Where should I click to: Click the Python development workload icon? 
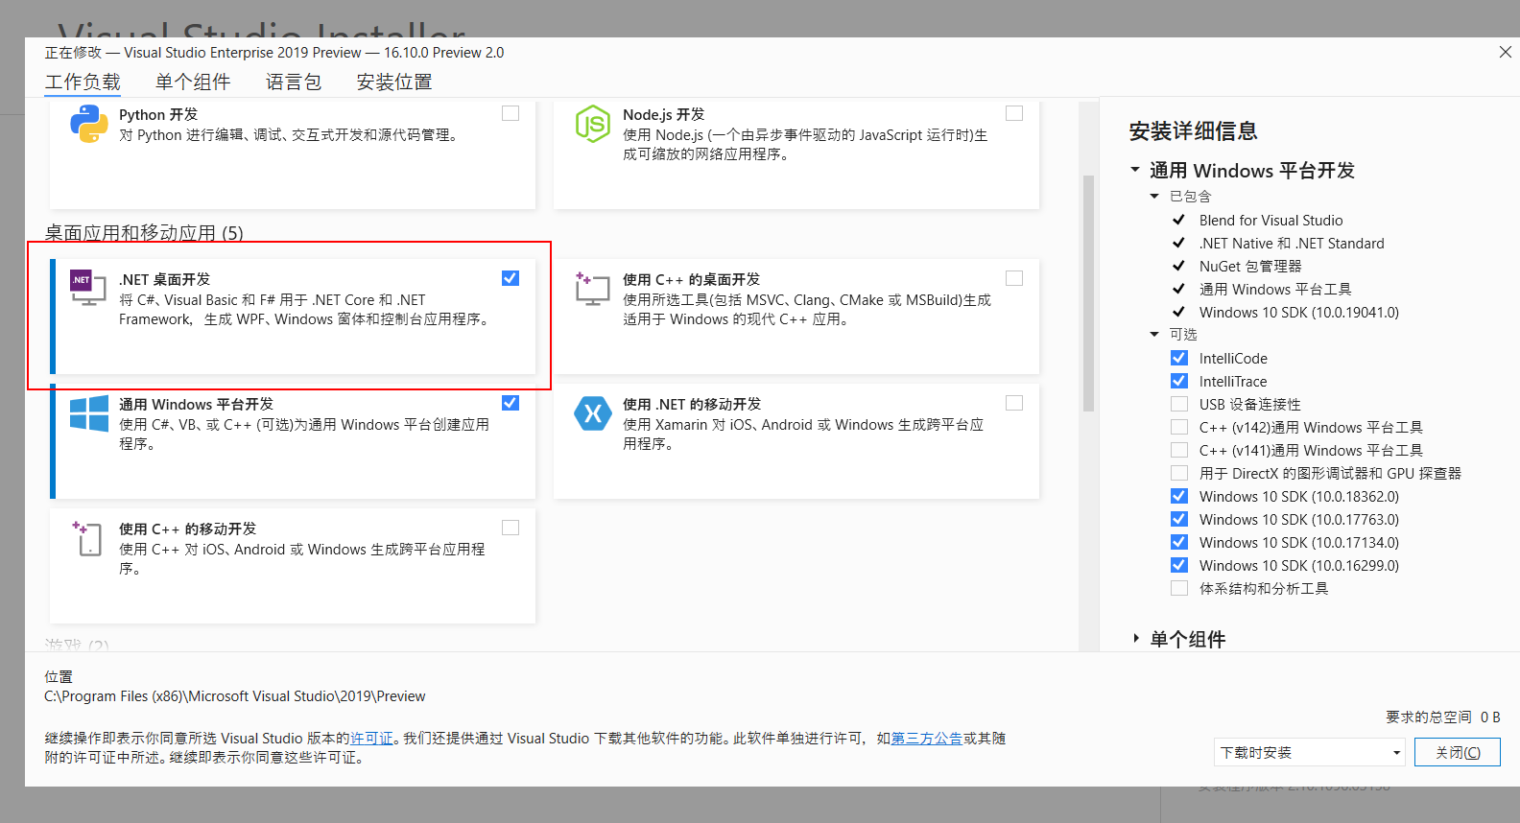coord(89,124)
